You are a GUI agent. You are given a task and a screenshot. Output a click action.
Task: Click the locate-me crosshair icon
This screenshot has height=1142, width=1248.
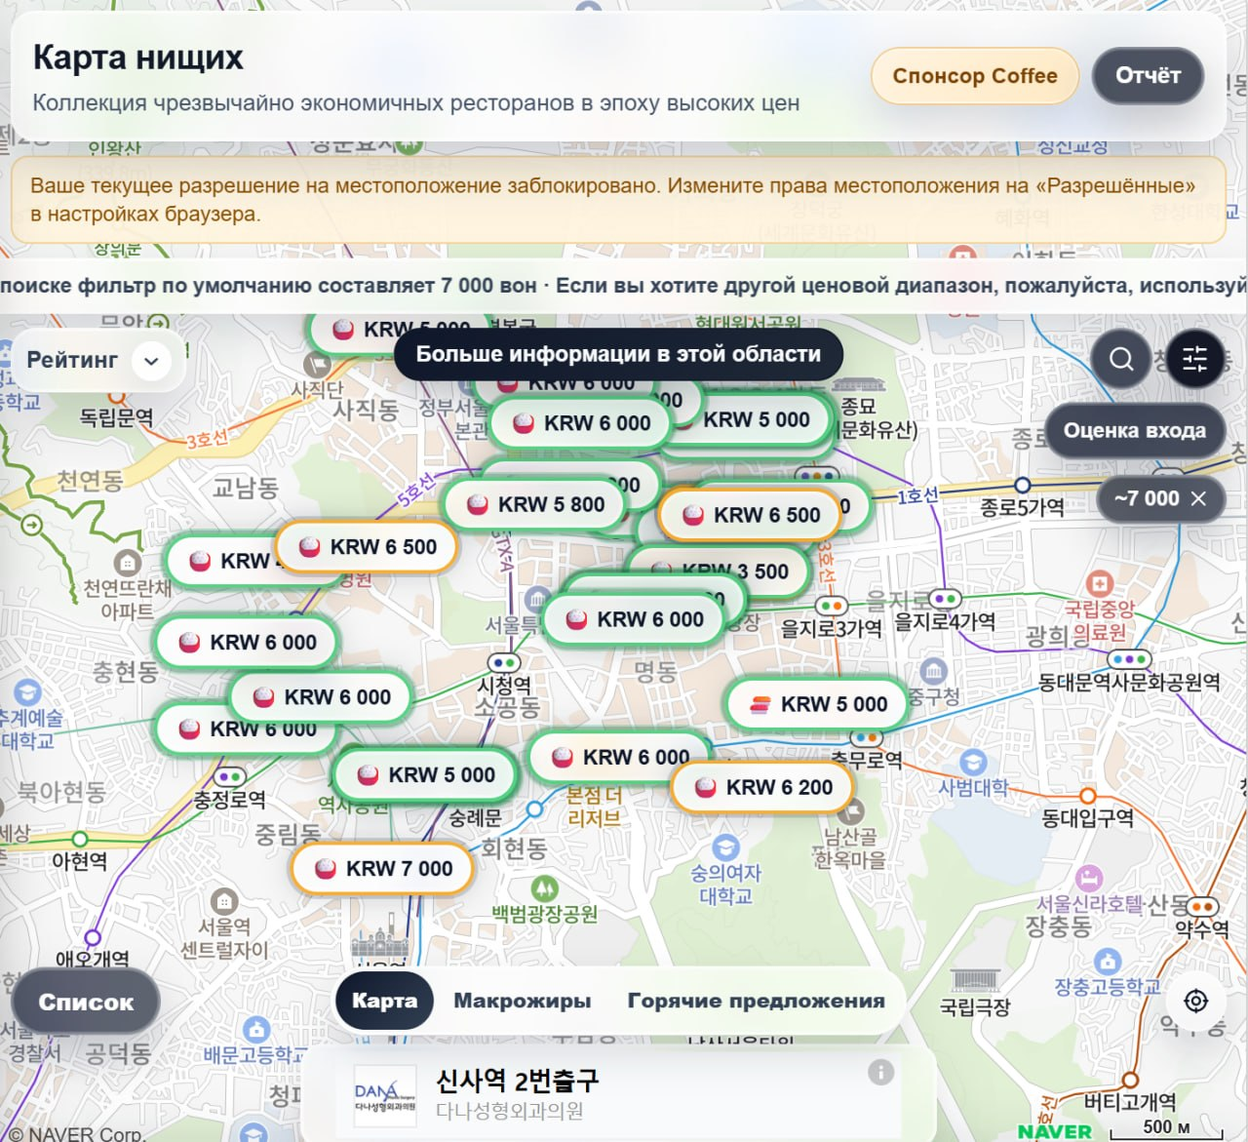pos(1195,1002)
